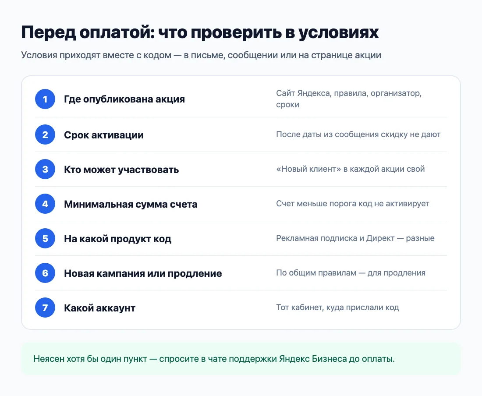
Task: Click the green note «Неясен хотя бы один пункт»
Action: [x=241, y=358]
